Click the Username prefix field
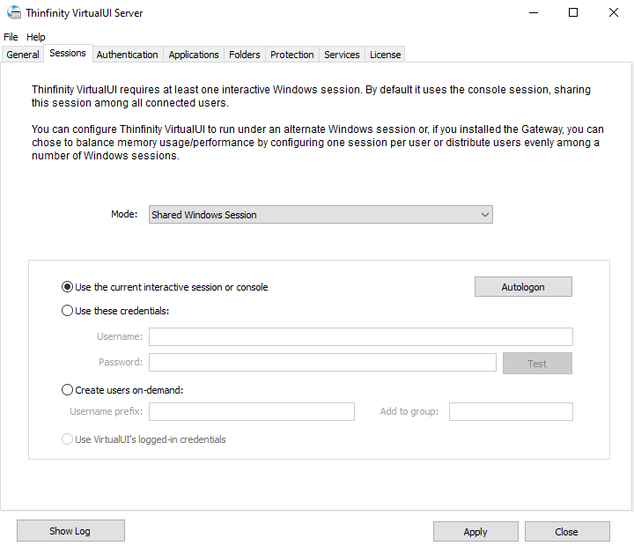 coord(252,411)
